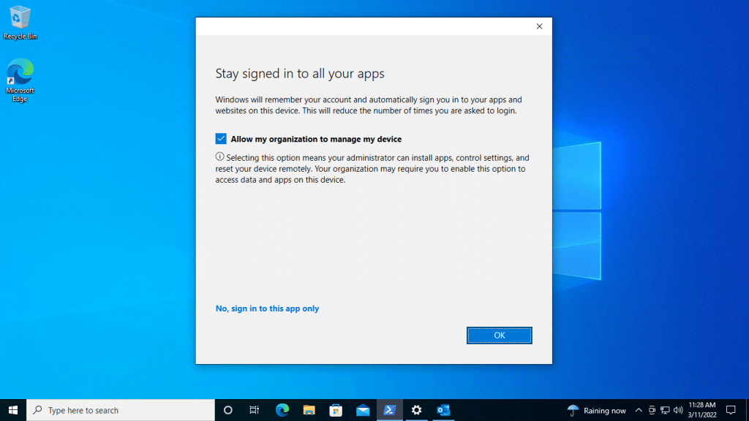Switch to Outlook on the taskbar

443,410
